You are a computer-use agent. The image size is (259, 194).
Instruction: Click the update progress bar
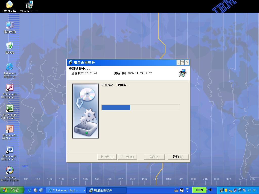[141, 107]
